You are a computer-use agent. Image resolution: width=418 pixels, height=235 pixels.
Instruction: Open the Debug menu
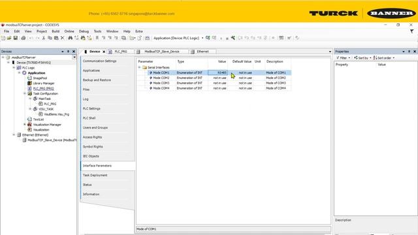tap(84, 31)
